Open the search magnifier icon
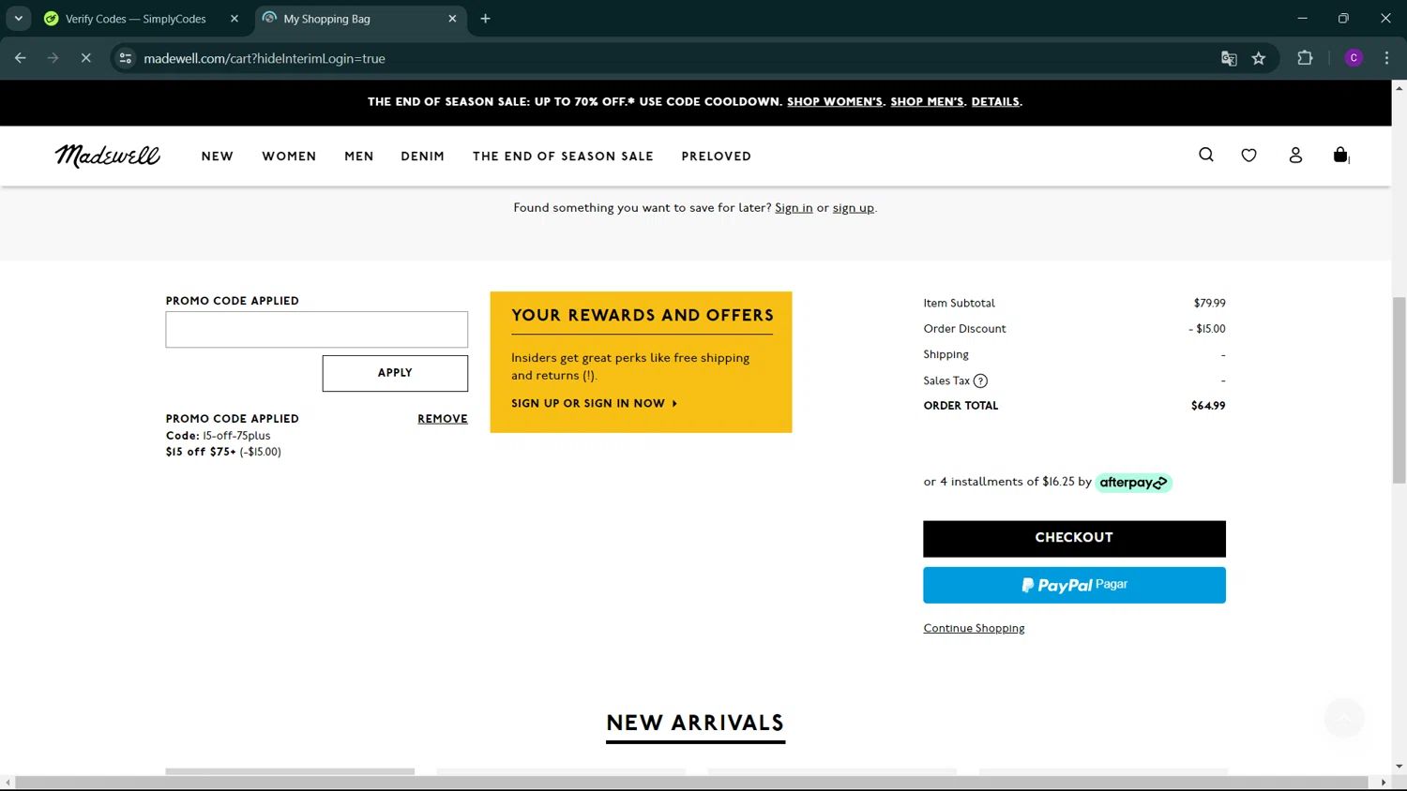The width and height of the screenshot is (1407, 791). pyautogui.click(x=1206, y=155)
